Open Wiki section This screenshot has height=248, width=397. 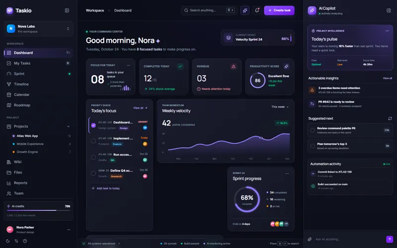tap(39, 162)
